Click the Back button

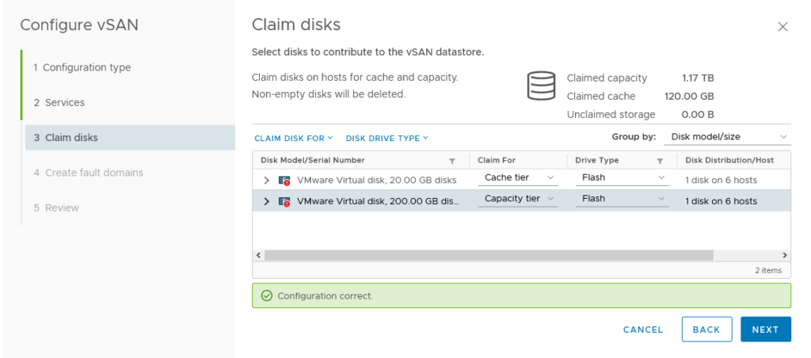(x=706, y=329)
